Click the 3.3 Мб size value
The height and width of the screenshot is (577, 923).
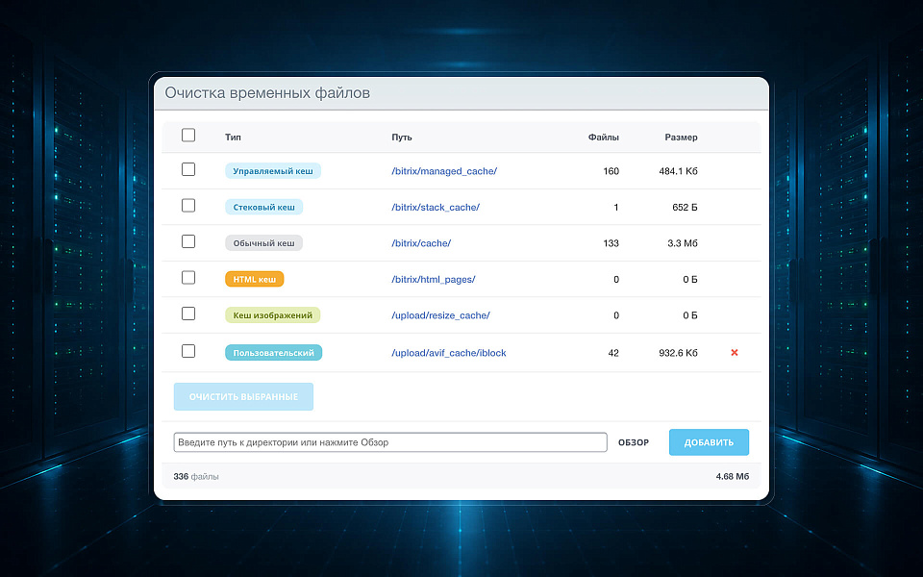click(x=683, y=243)
